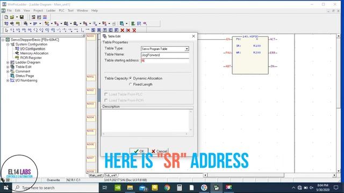Screen dimensions: 344x193
Task: Expand the Ladder Diagram node
Action: (8, 62)
